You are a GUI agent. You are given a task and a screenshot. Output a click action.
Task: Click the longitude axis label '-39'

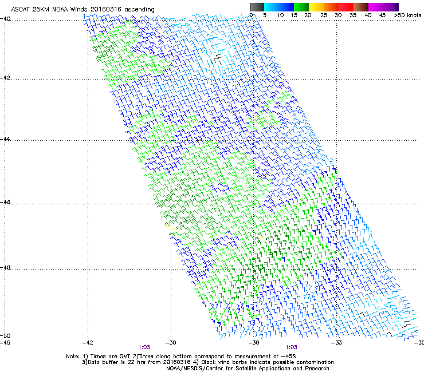coord(171,343)
